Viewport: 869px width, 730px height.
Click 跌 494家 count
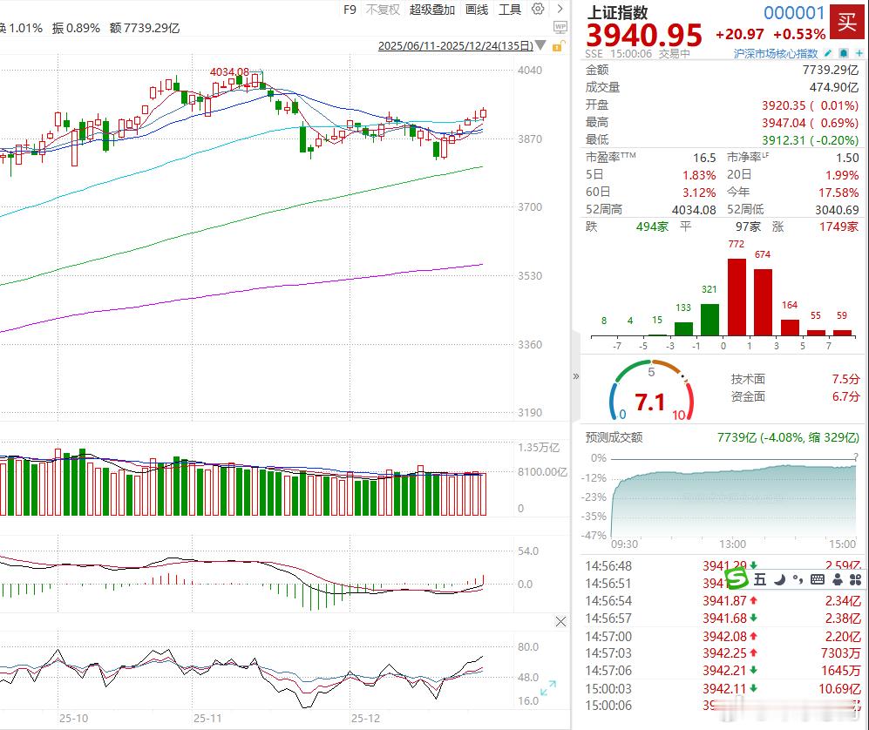[x=652, y=226]
